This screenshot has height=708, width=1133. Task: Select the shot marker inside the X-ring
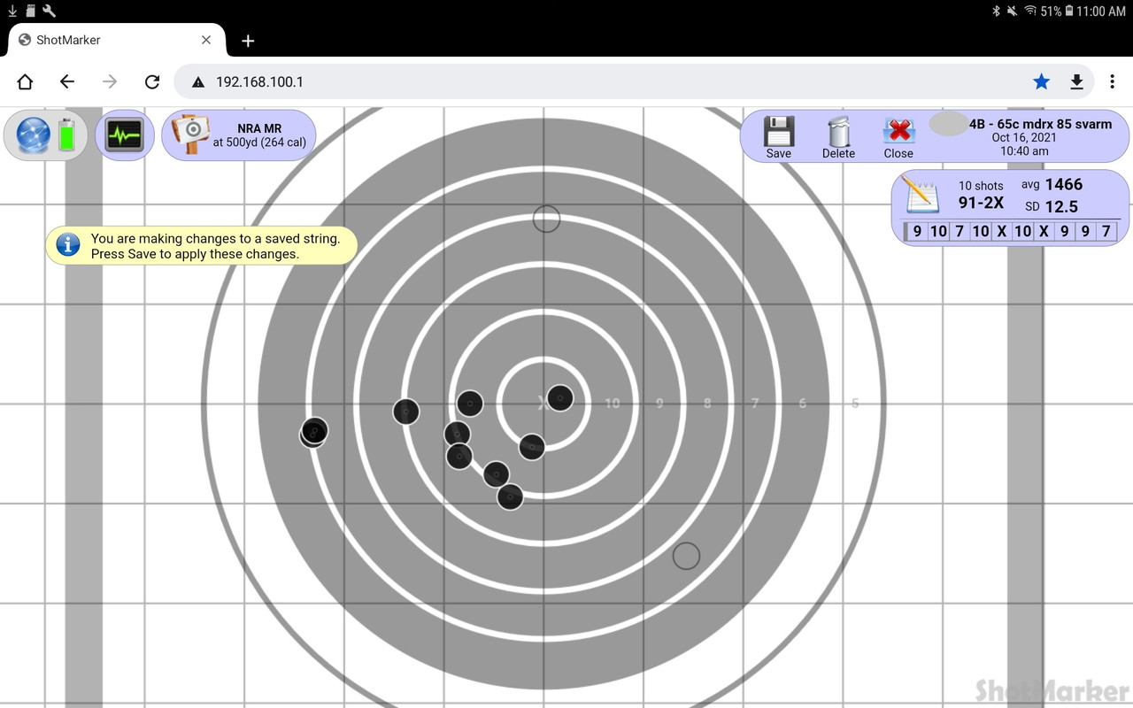coord(559,399)
